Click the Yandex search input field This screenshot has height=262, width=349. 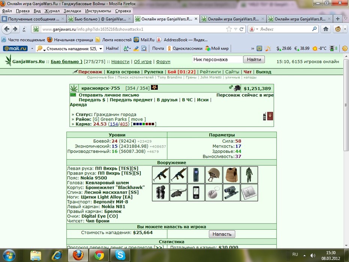pos(285,29)
